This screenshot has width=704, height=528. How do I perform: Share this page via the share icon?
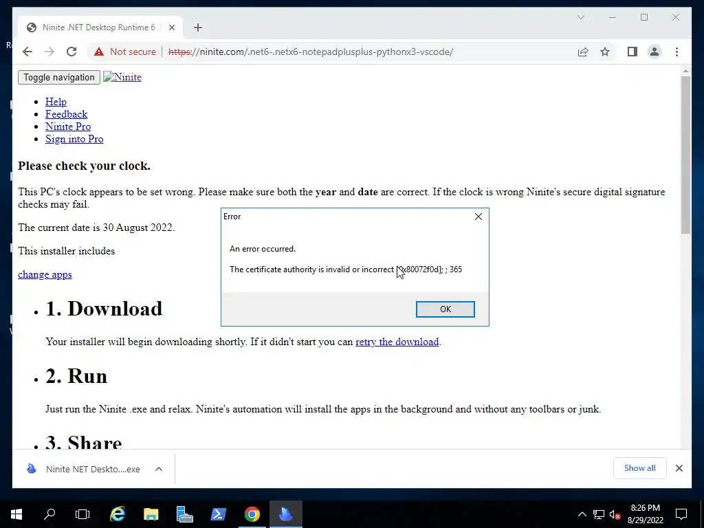(583, 52)
